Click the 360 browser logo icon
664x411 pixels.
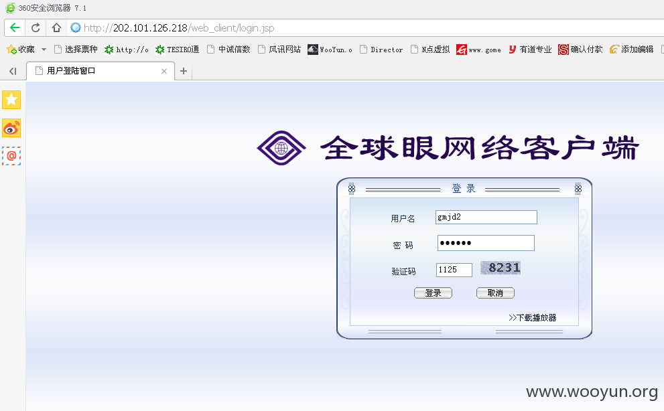pos(10,8)
